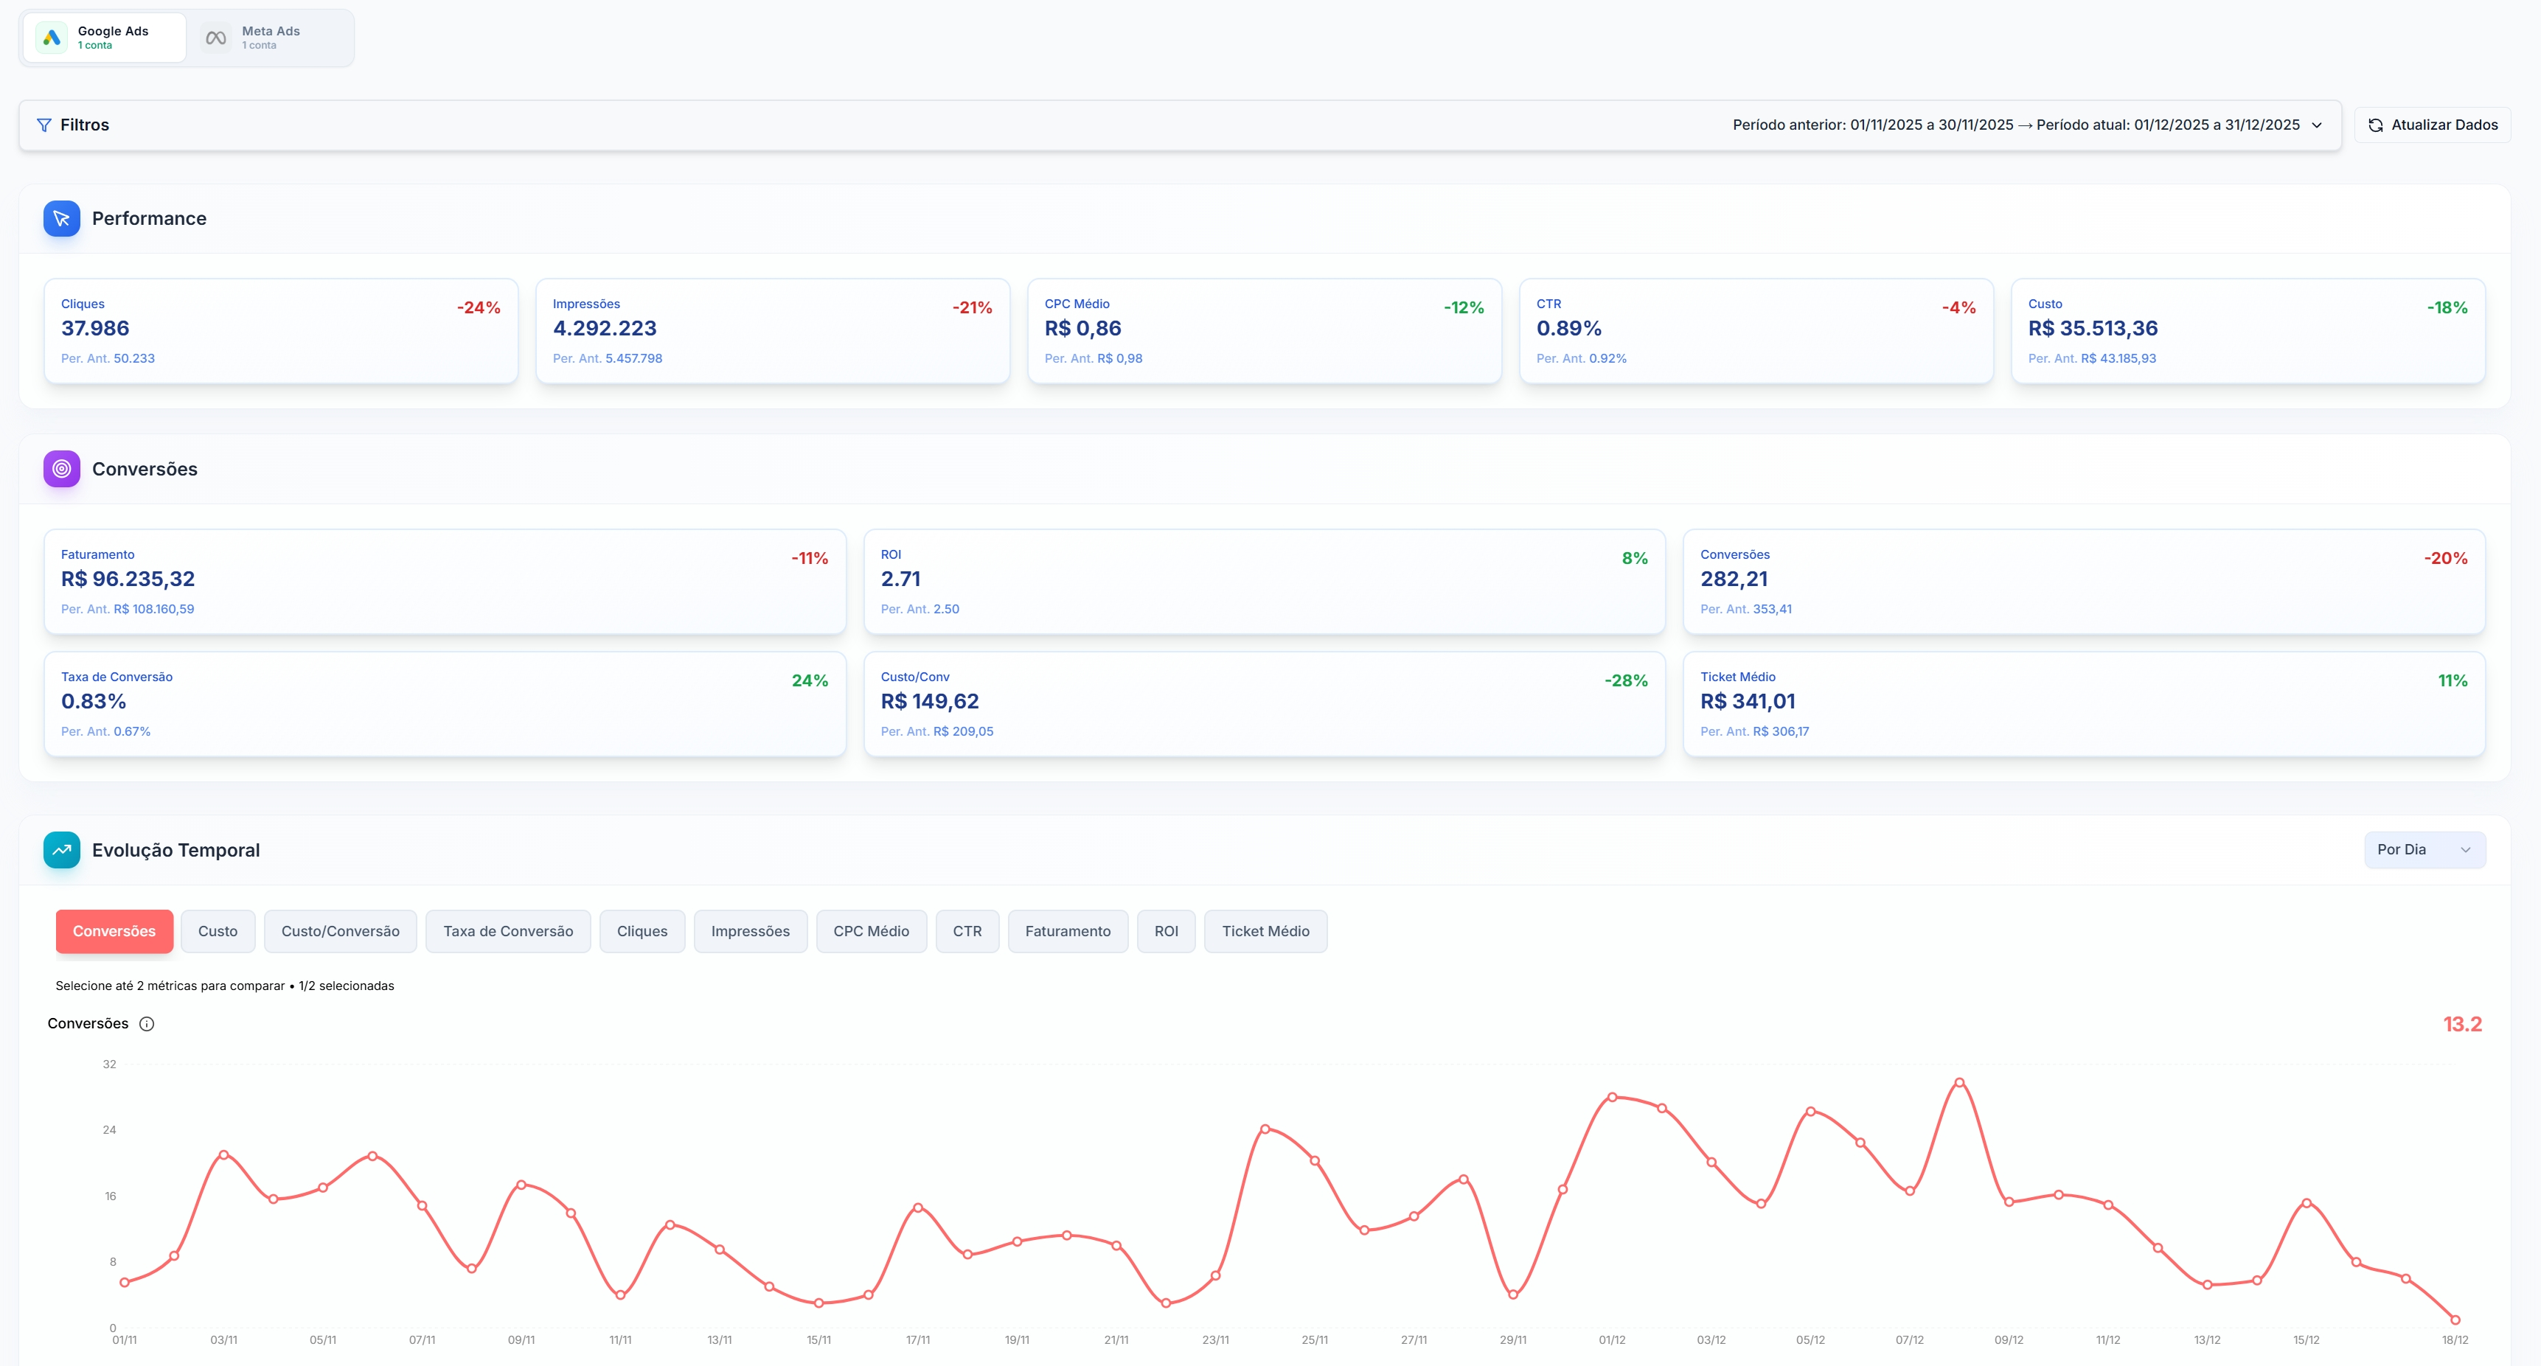Open the Por Dia dropdown
This screenshot has height=1366, width=2541.
tap(2424, 849)
